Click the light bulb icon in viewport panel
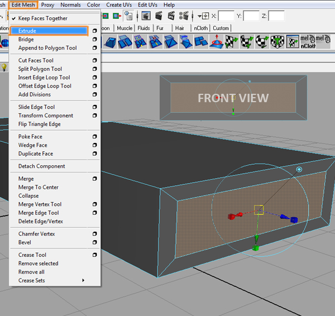Viewport: 335px width, 316px height. 4,68
